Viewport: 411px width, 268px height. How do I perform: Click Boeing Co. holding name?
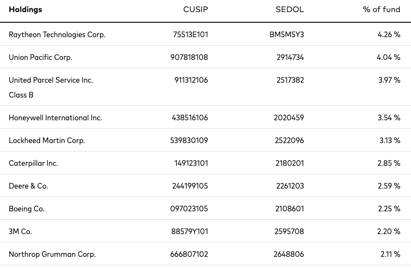click(x=27, y=209)
